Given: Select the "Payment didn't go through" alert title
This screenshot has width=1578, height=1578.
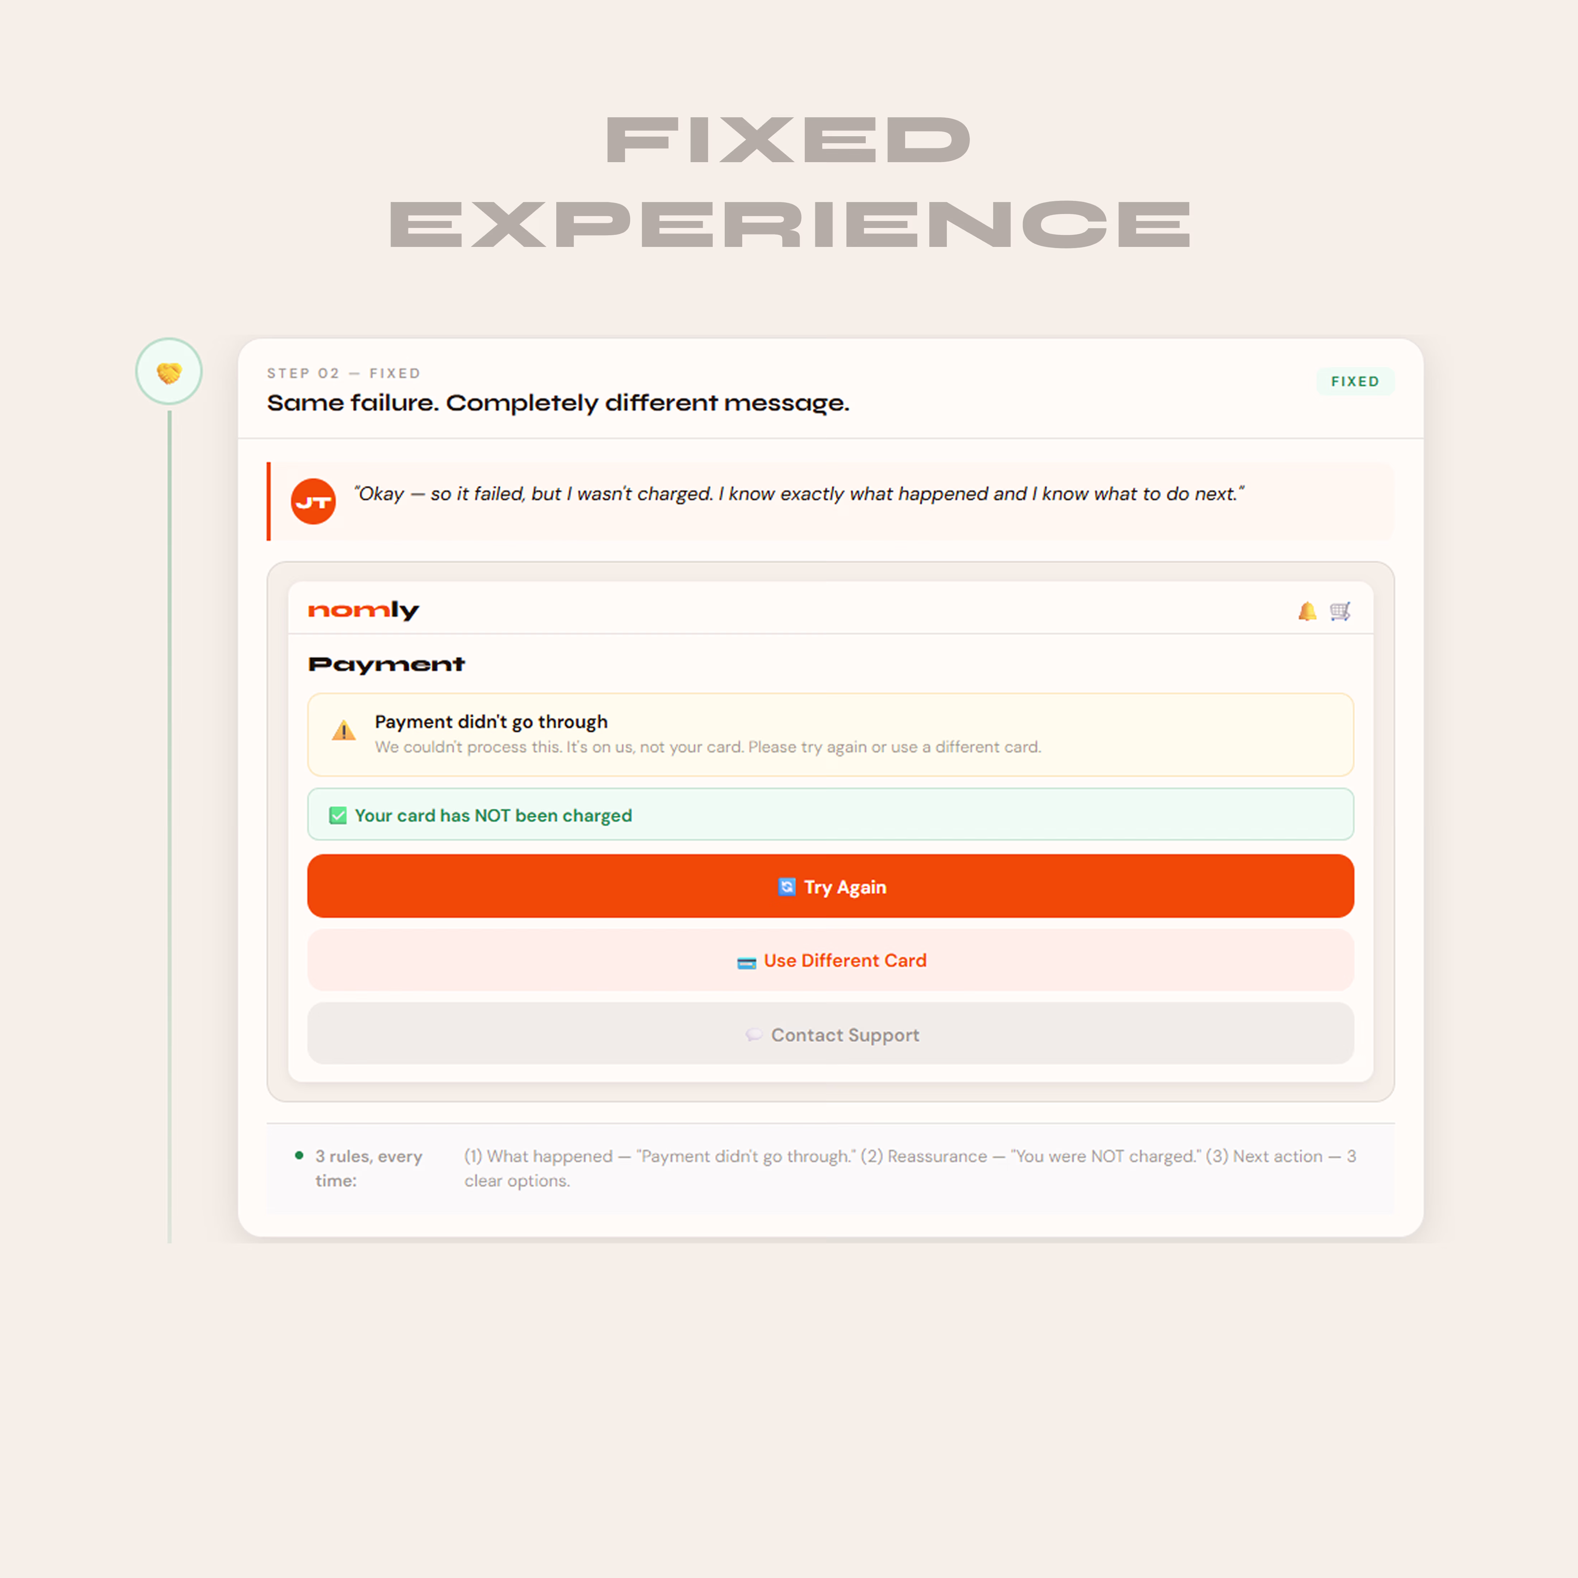Looking at the screenshot, I should [x=491, y=722].
